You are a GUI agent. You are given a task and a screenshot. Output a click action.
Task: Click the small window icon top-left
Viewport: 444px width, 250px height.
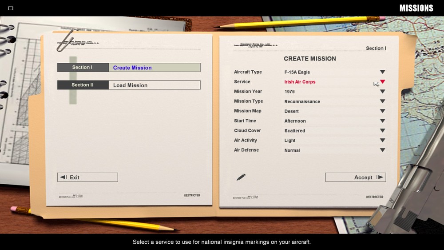[11, 8]
